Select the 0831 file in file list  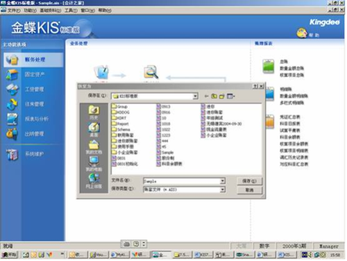coord(119,158)
